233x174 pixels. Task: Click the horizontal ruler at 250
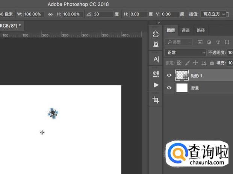pyautogui.click(x=65, y=35)
